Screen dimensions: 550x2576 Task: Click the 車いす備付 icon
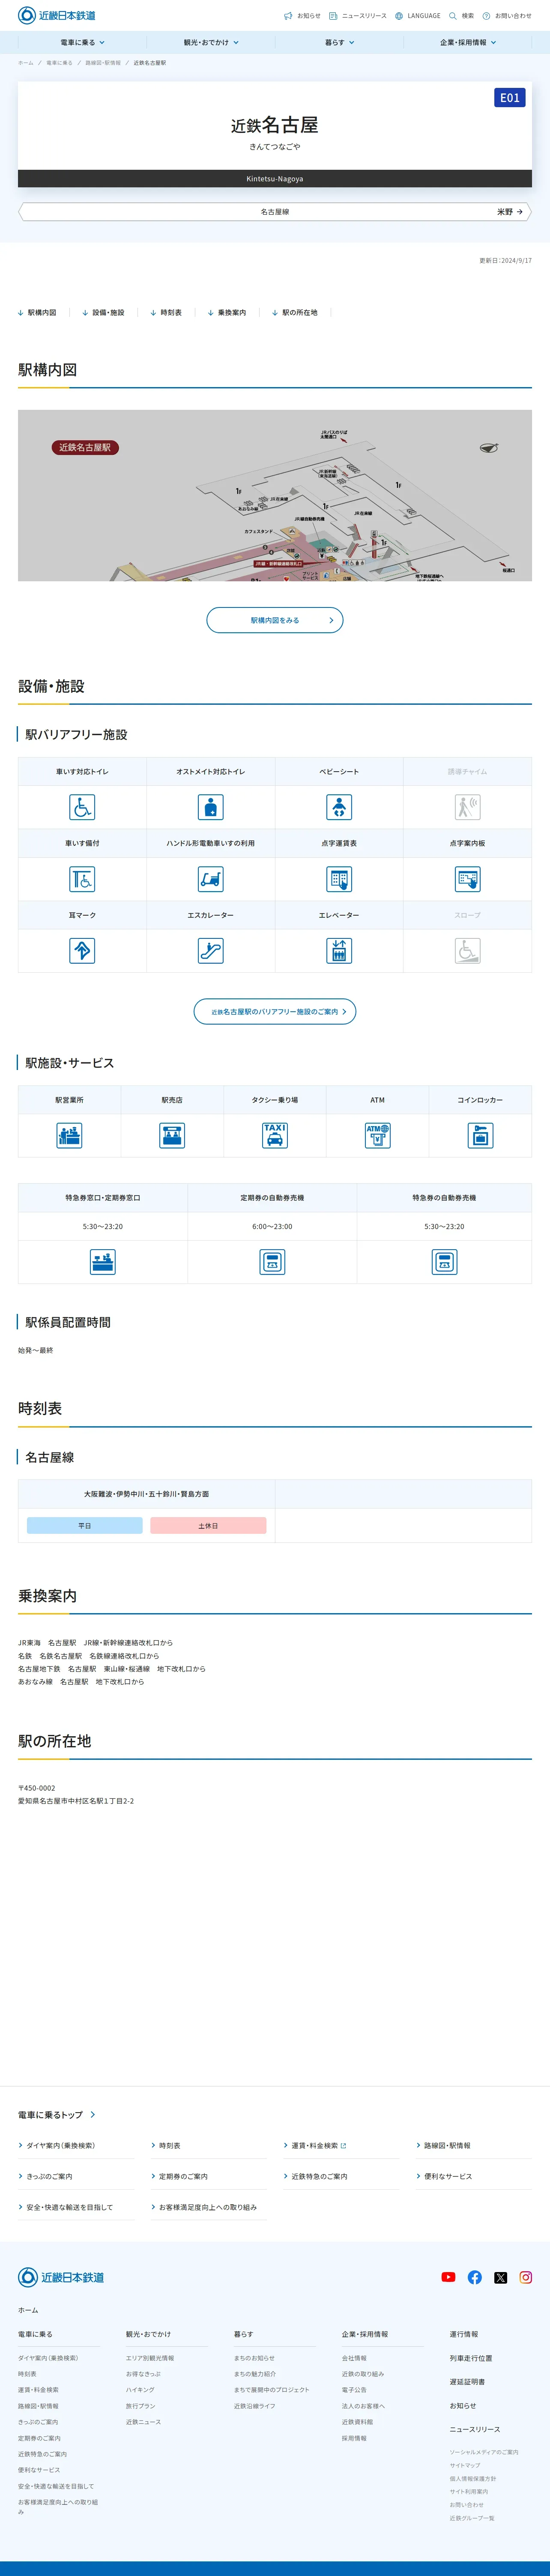tap(82, 879)
